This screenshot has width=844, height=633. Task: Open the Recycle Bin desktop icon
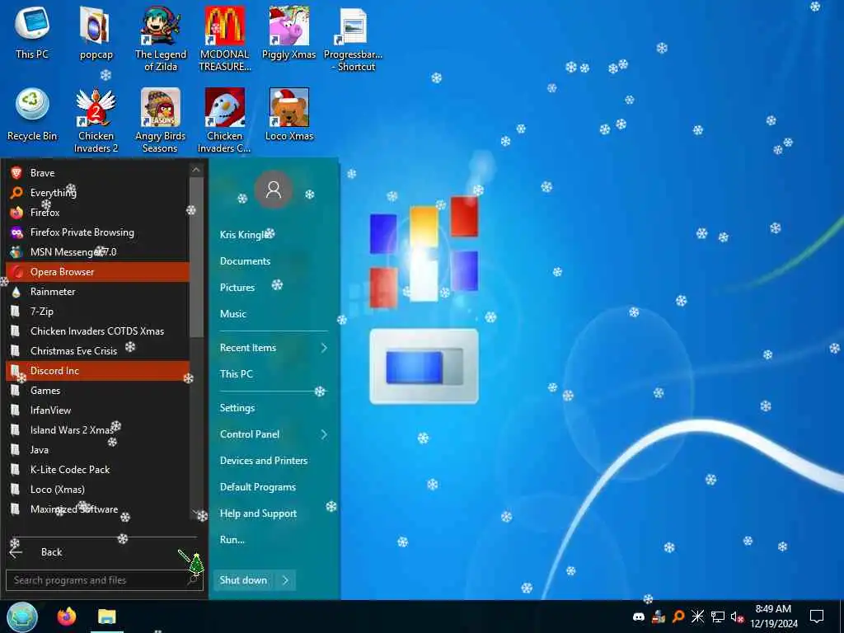tap(32, 115)
